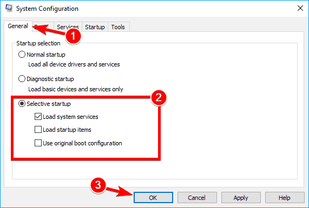Click the red circle badge numbered 2
The width and height of the screenshot is (309, 208).
pos(159,98)
